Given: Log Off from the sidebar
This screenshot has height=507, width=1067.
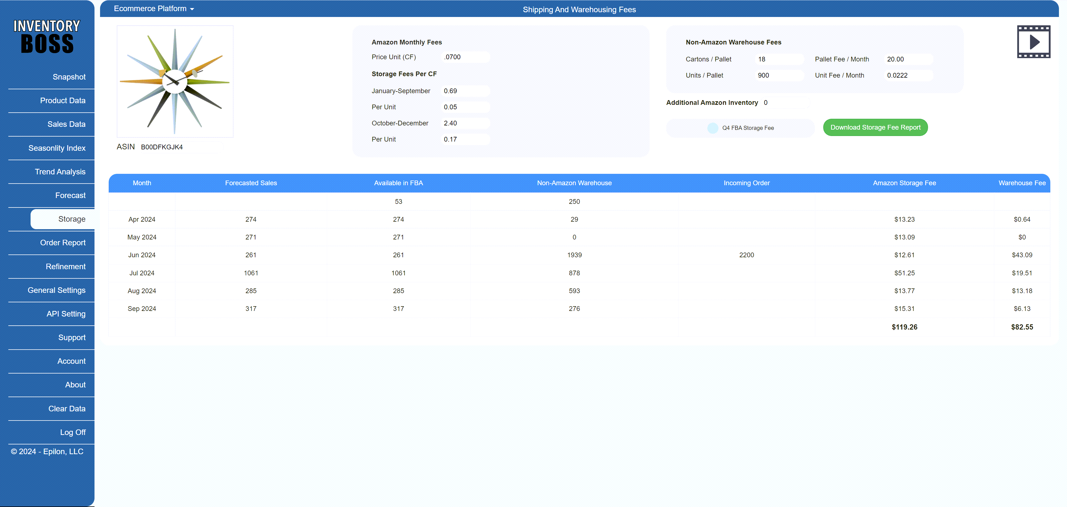Looking at the screenshot, I should click(x=73, y=432).
